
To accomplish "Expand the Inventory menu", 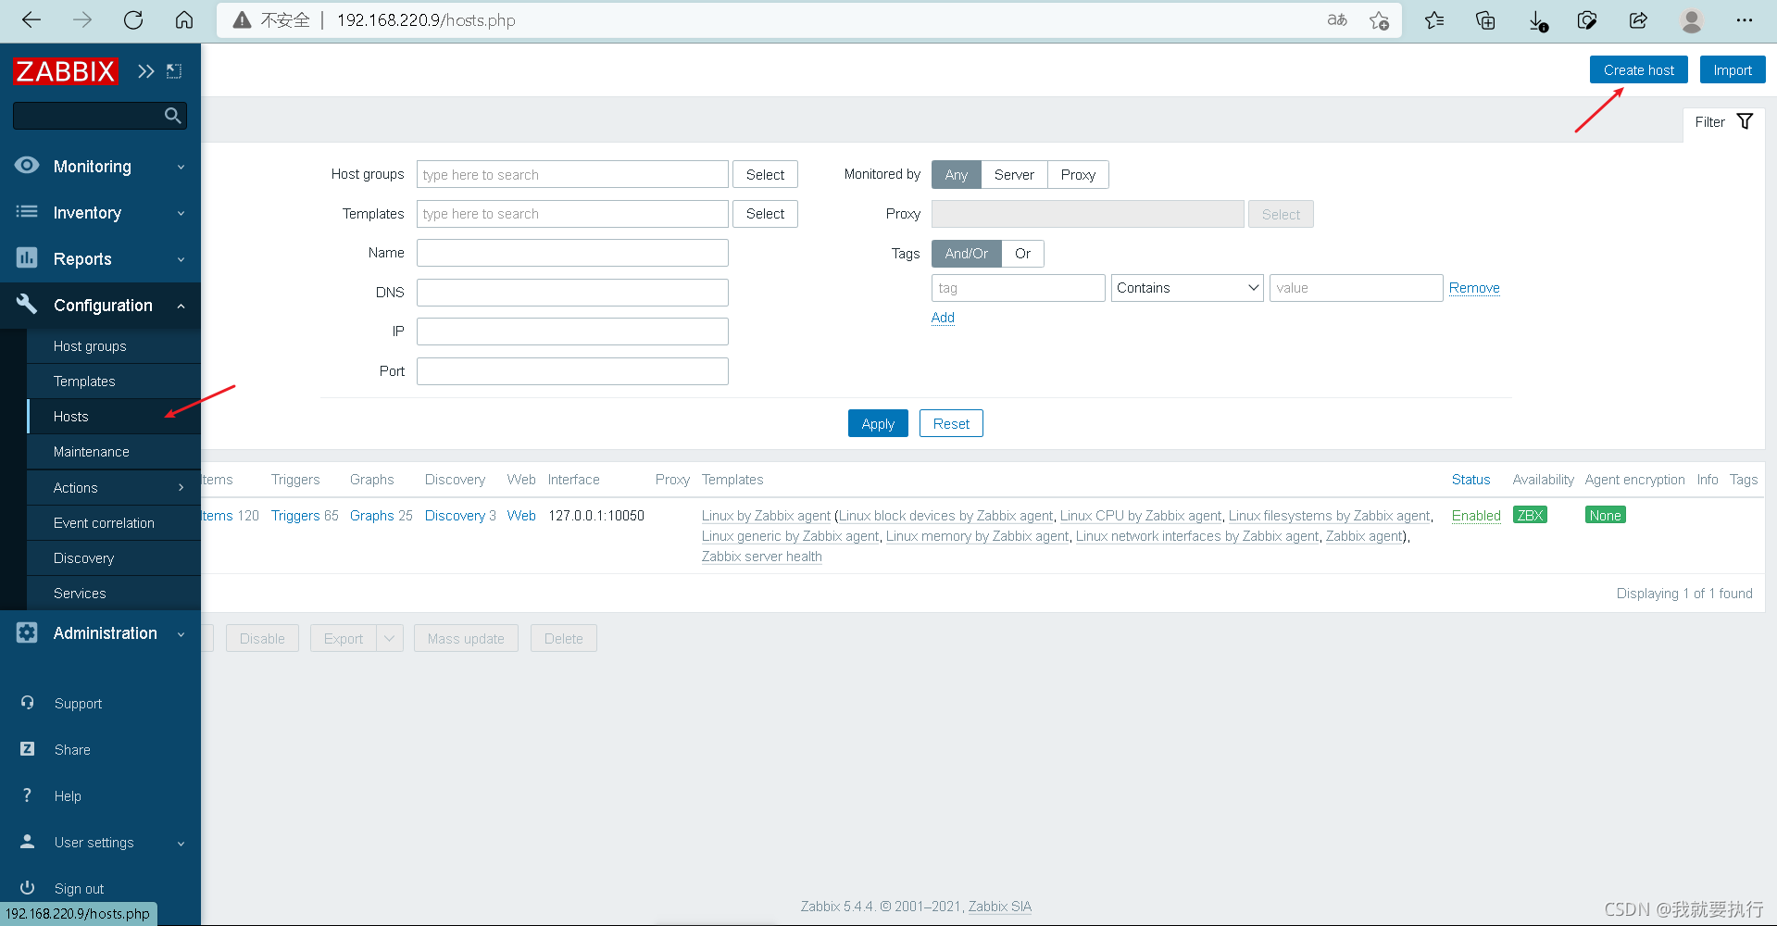I will (x=181, y=213).
